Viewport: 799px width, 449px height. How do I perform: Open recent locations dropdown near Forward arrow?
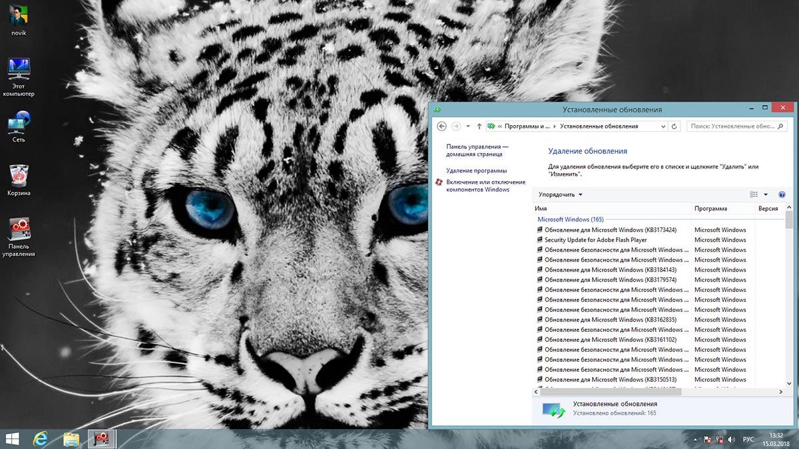[468, 126]
